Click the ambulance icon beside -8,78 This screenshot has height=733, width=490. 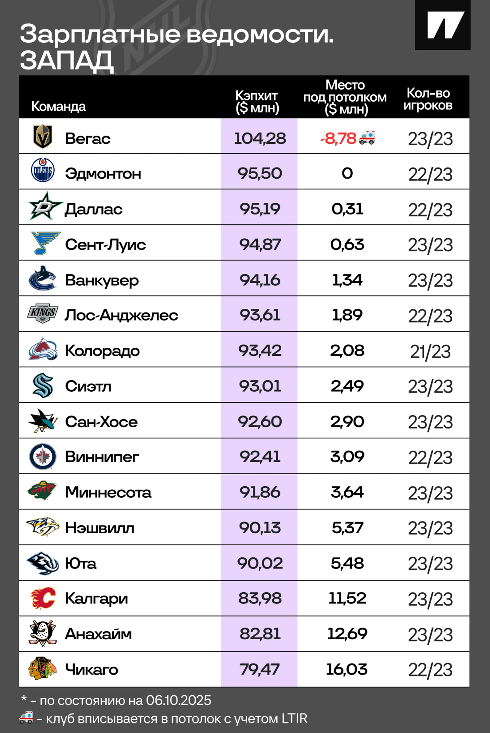(367, 138)
